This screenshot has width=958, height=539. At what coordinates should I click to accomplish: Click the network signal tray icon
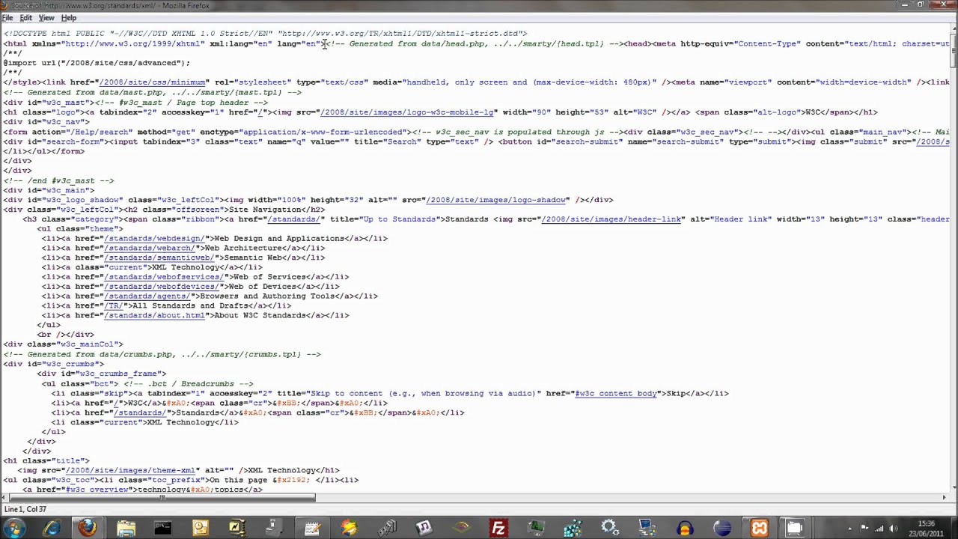click(x=879, y=529)
